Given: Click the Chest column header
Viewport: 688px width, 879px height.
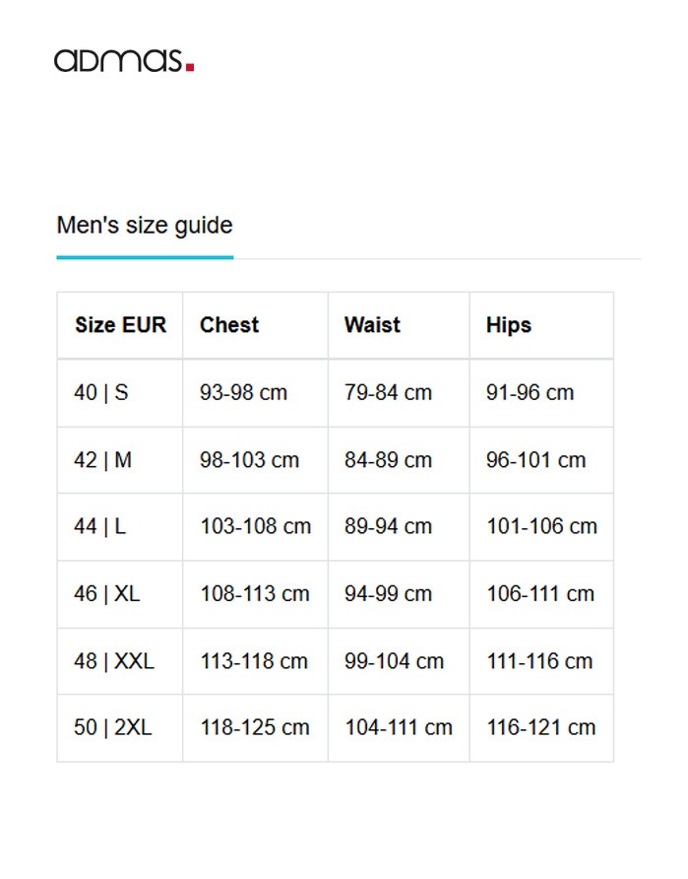Looking at the screenshot, I should (229, 325).
